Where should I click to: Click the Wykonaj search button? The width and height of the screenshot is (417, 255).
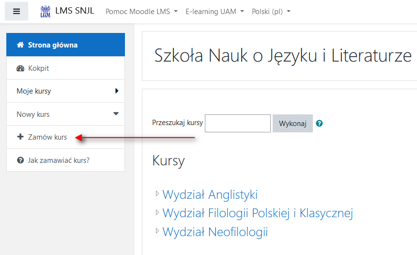[x=293, y=123]
